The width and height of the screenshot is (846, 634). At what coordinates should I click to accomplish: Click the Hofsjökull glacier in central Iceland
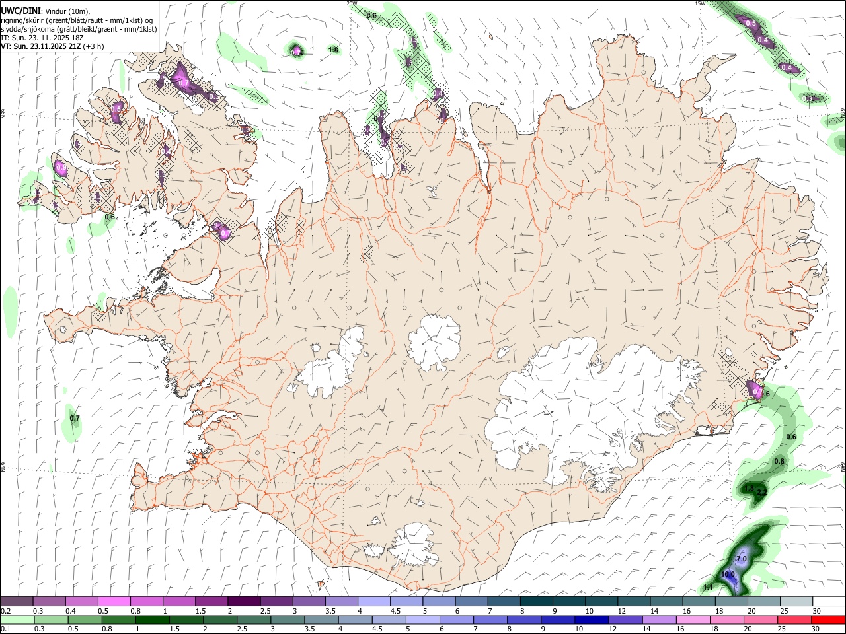point(434,342)
